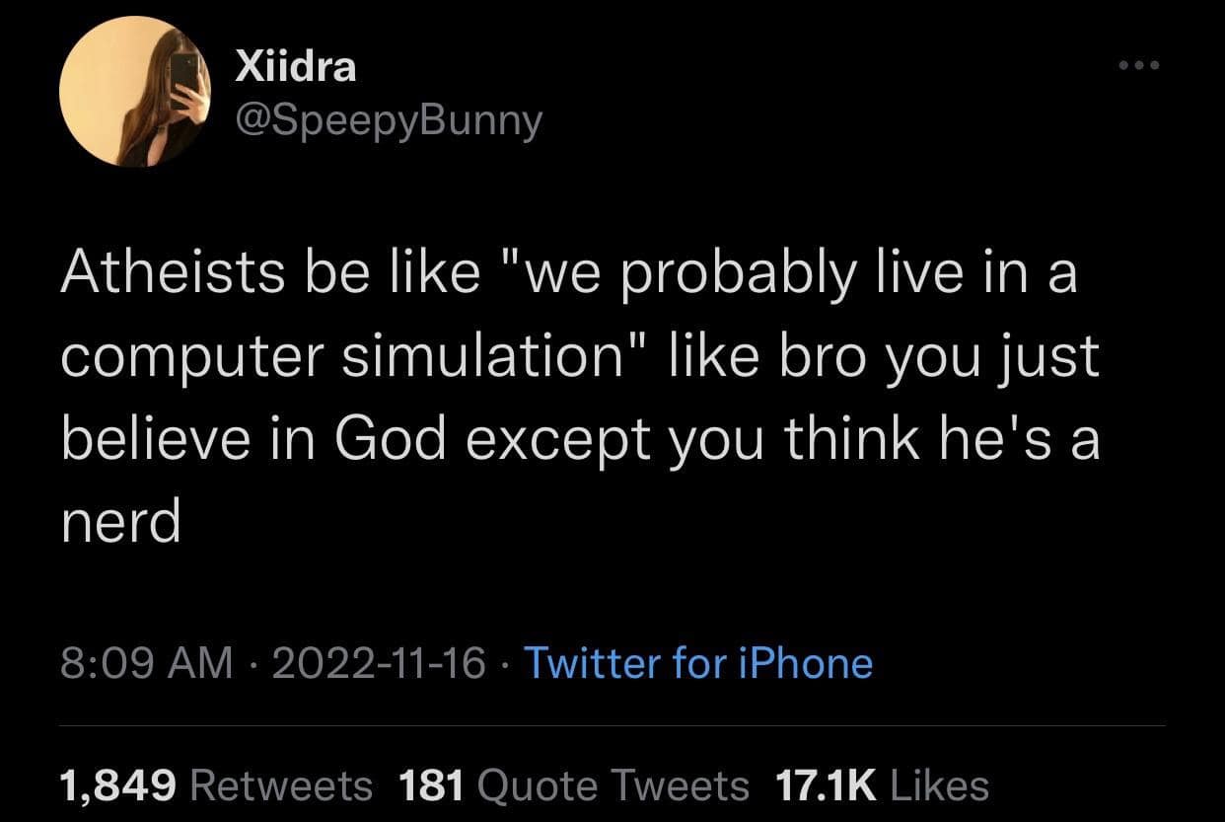Click the @SpeepyBunny handle
Viewport: 1225px width, 822px height.
pos(386,118)
